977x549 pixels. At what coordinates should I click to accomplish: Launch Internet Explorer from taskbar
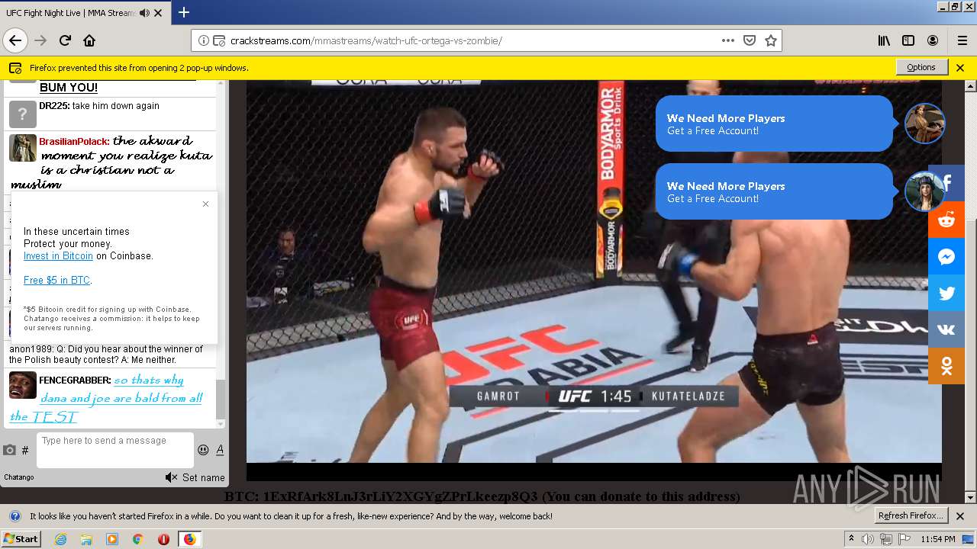point(60,539)
